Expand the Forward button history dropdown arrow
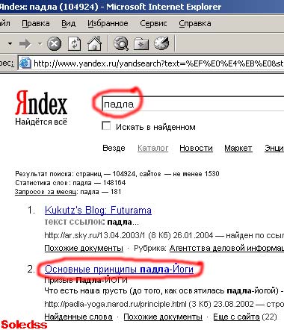284x330 pixels. 40,44
